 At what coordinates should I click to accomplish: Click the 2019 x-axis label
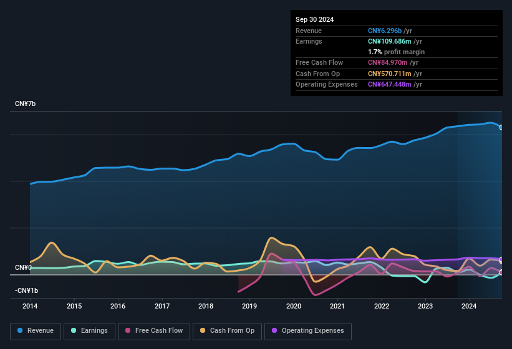click(x=249, y=306)
